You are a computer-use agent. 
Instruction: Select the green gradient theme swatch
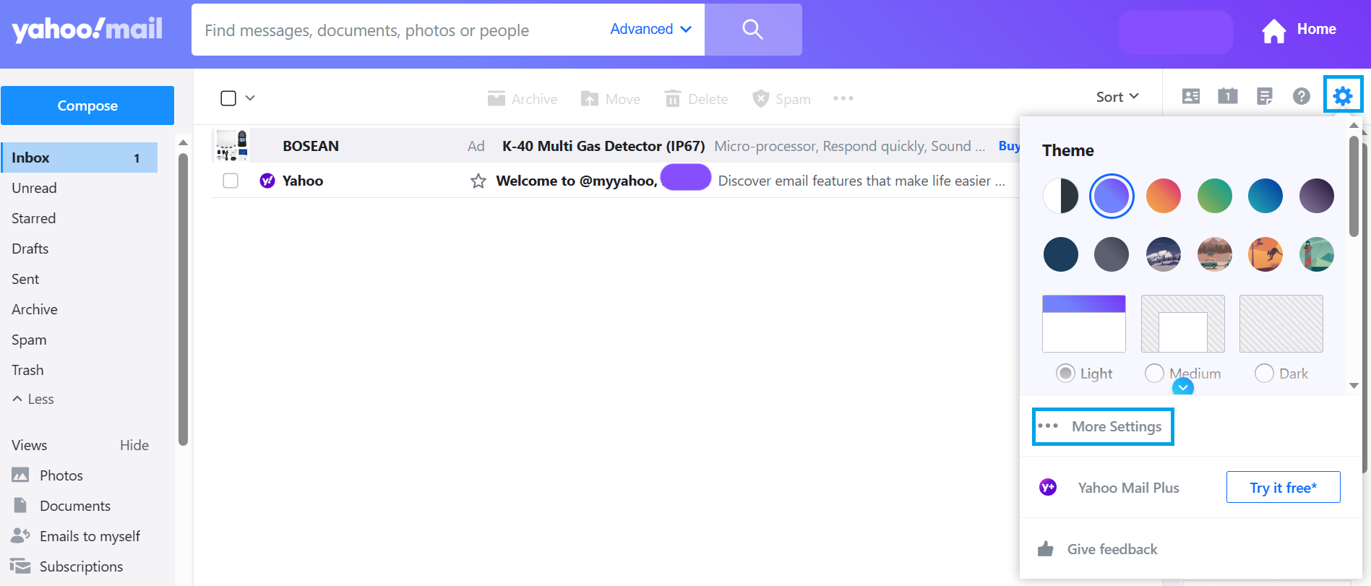(x=1214, y=196)
